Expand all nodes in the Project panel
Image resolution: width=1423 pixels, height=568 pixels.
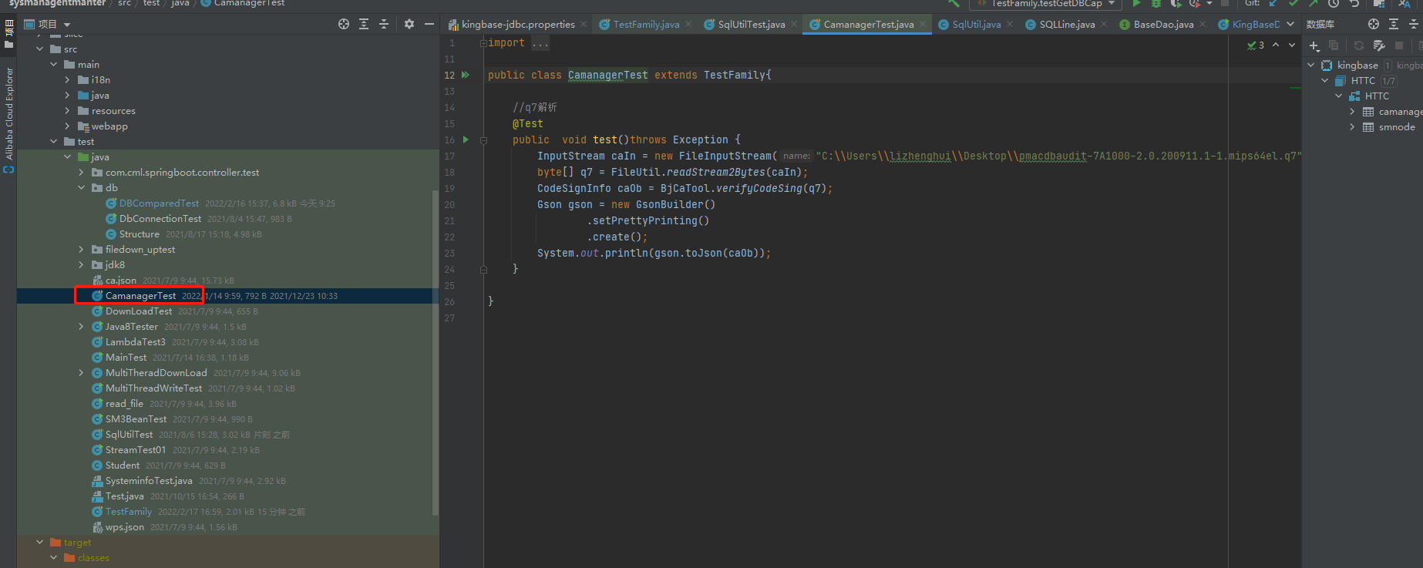pos(364,24)
